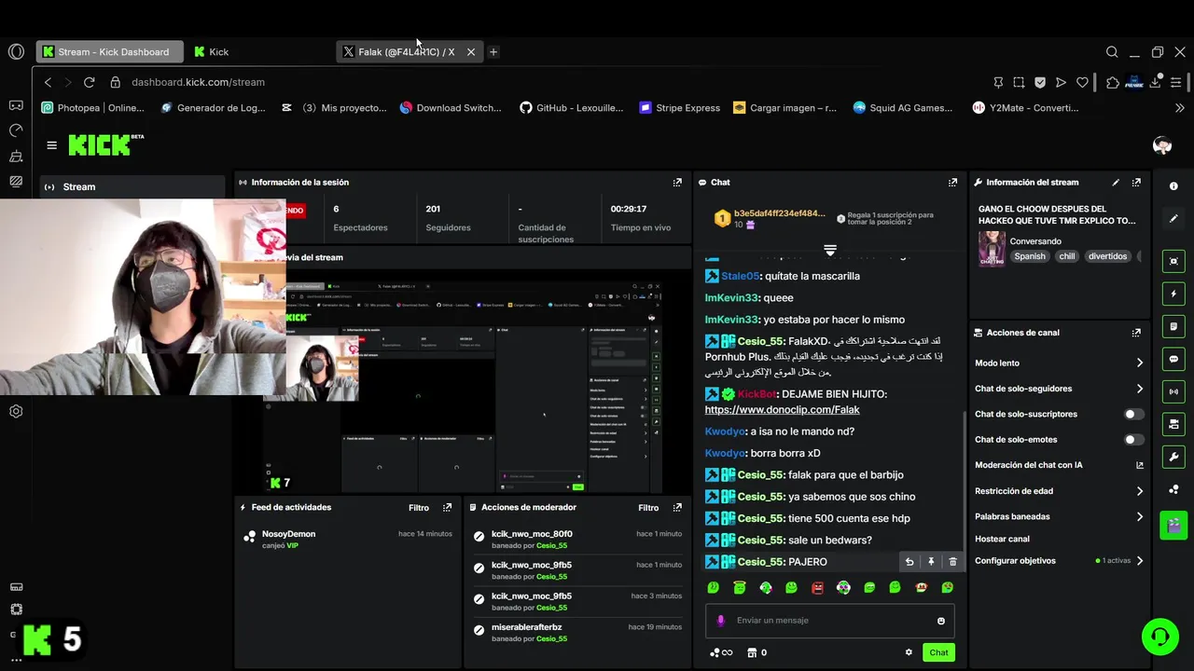Screen dimensions: 1194x671
Task: Click the purple microphone icon in message box
Action: pyautogui.click(x=720, y=621)
